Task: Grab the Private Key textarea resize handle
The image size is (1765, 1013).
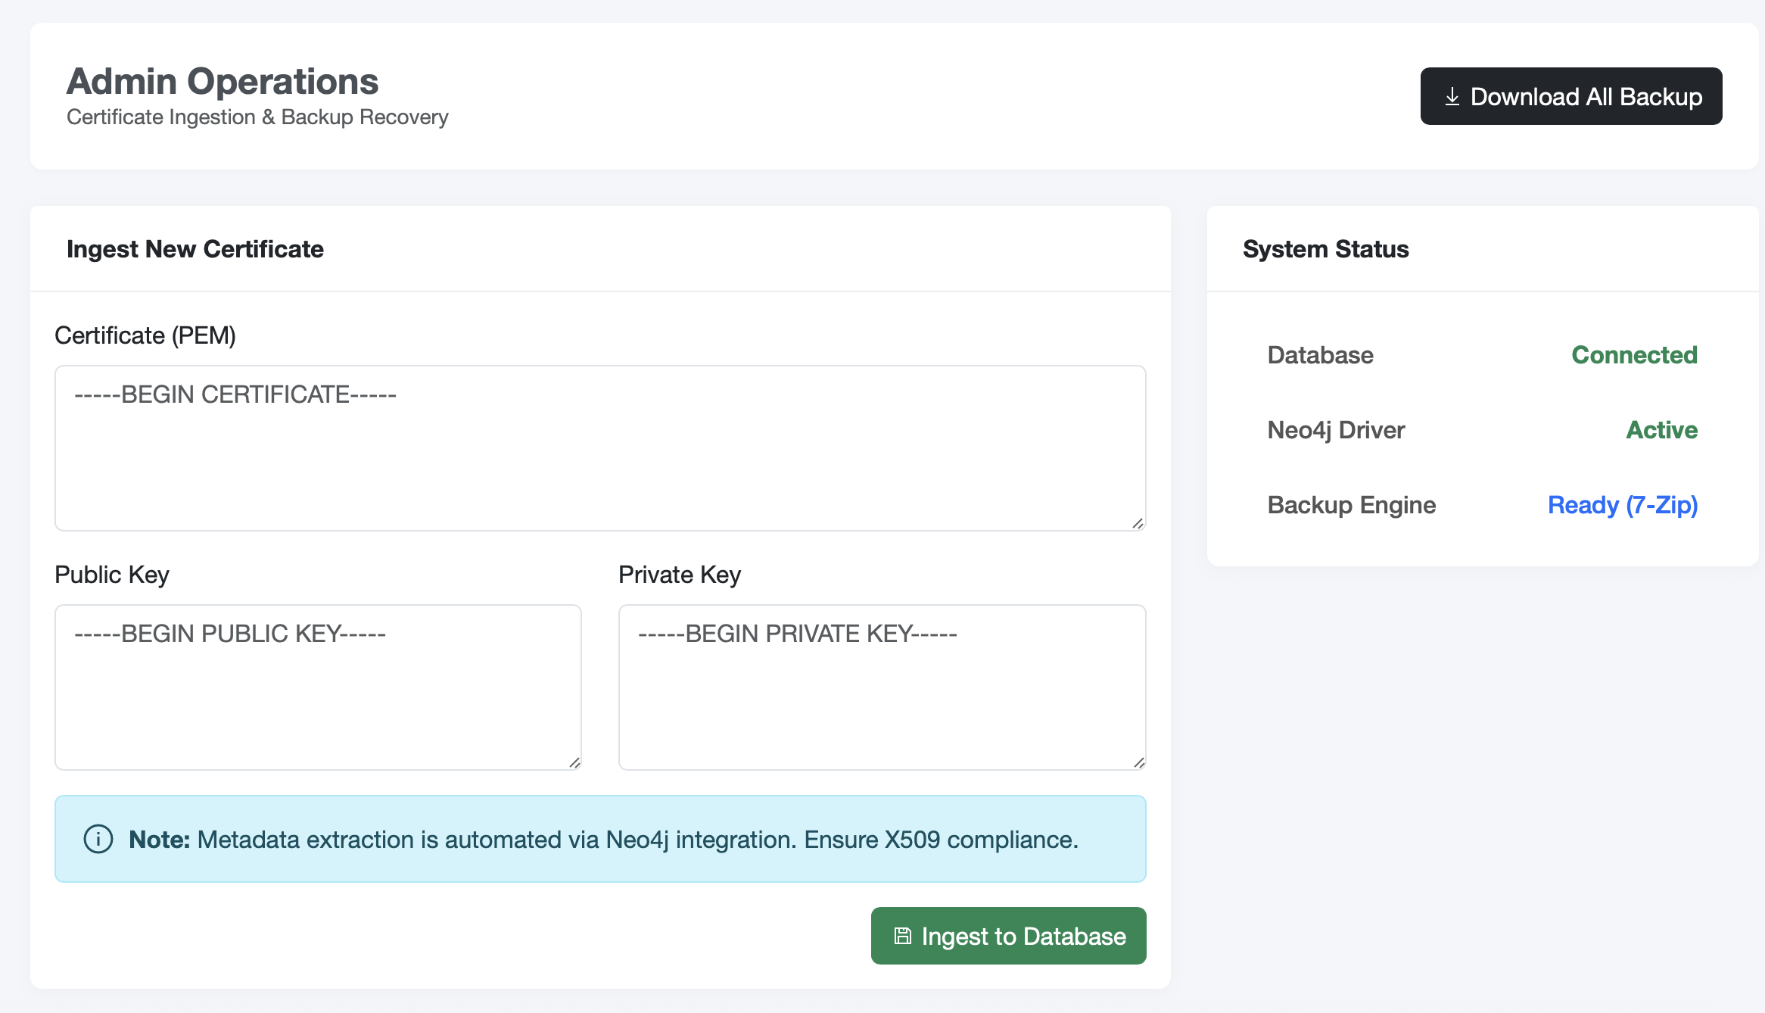Action: [x=1138, y=762]
